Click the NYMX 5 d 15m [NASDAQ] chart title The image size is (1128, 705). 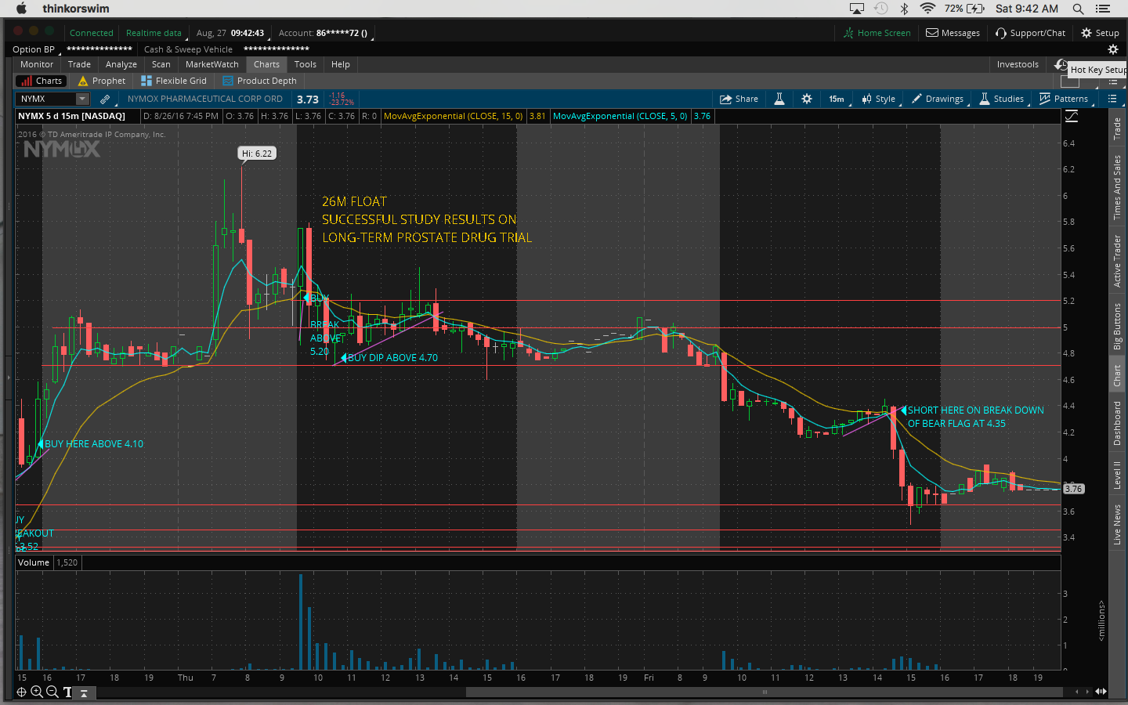[x=72, y=116]
